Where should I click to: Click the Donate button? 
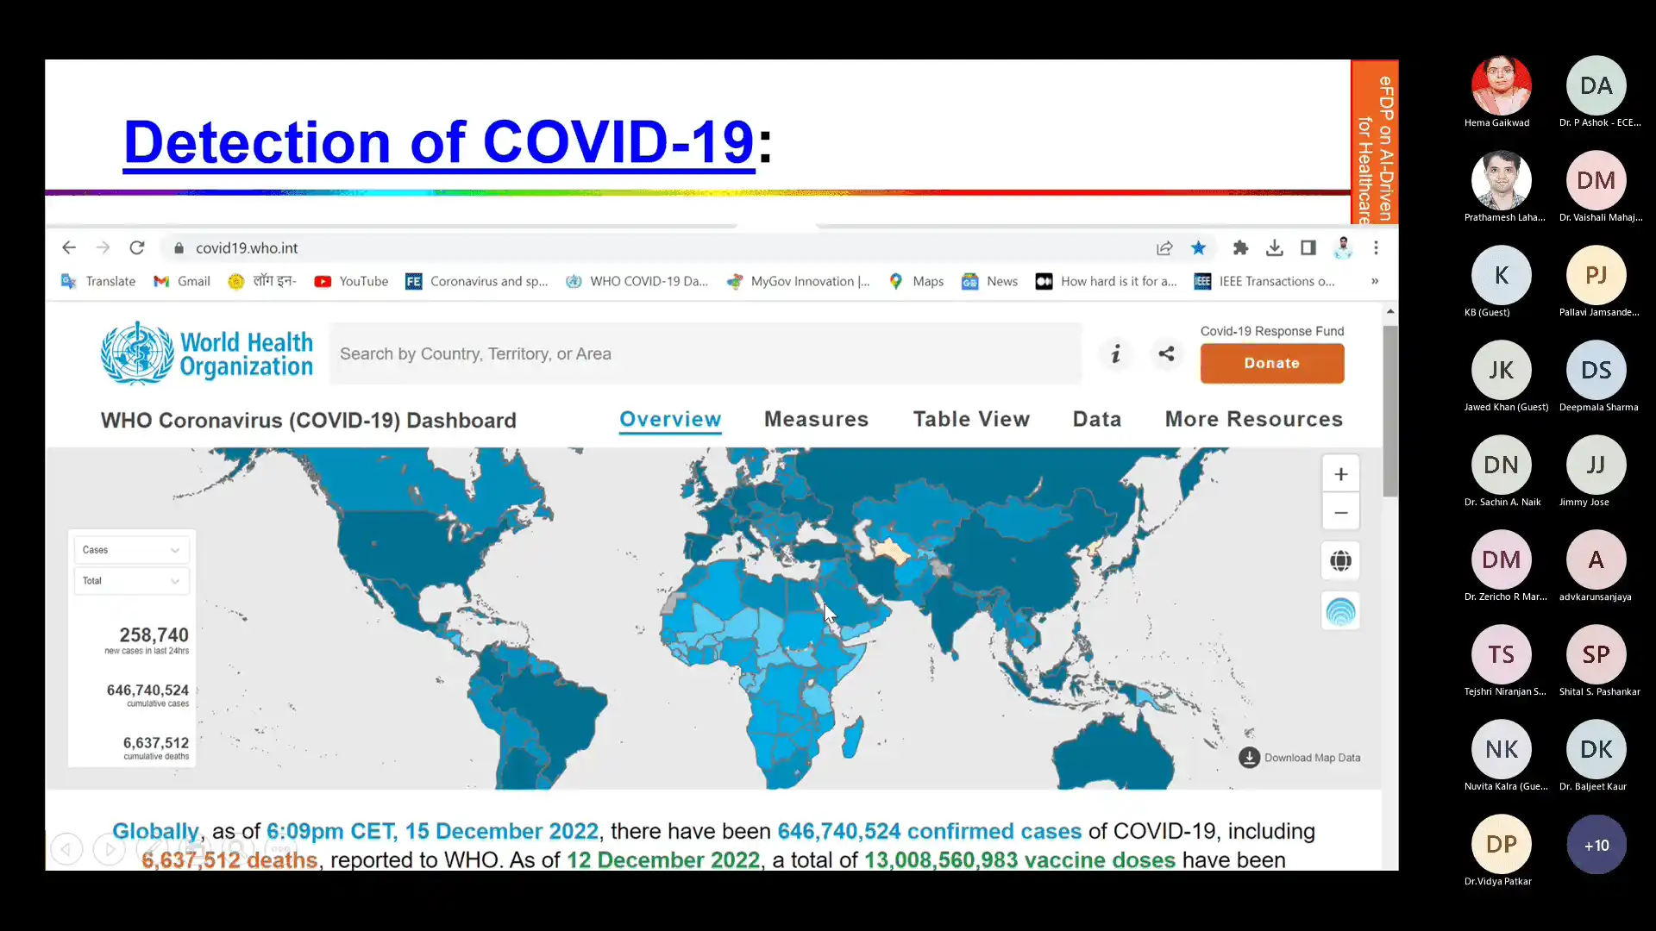(x=1272, y=363)
